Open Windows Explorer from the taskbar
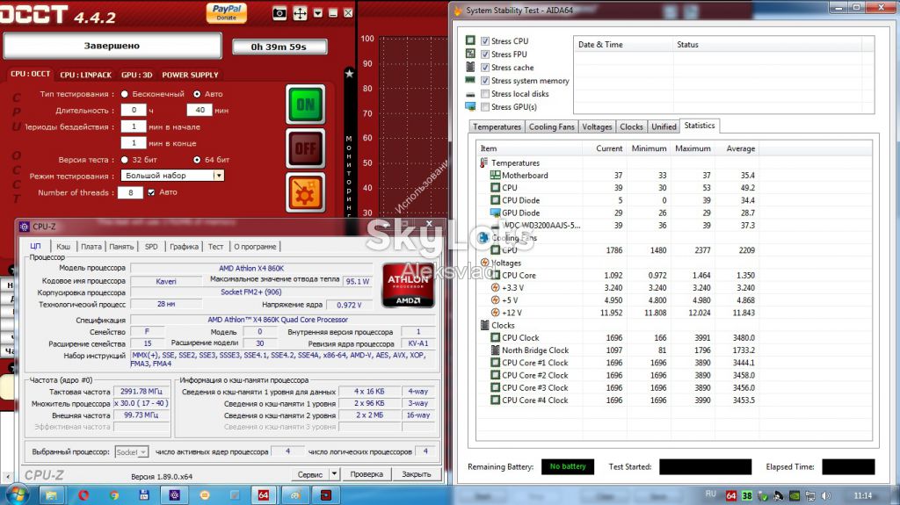This screenshot has width=900, height=505. tap(51, 494)
